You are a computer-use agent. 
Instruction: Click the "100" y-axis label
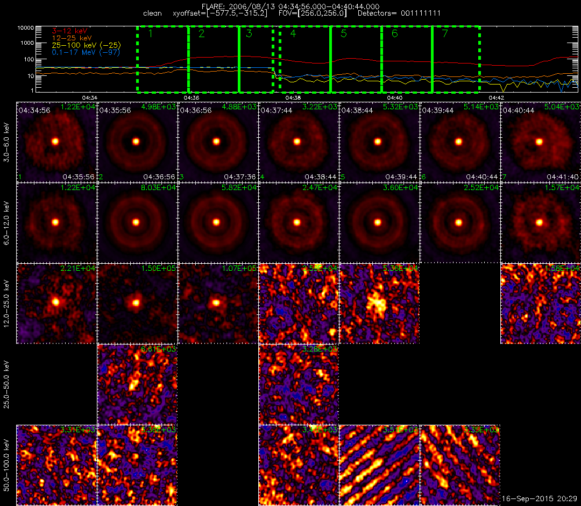(x=30, y=59)
